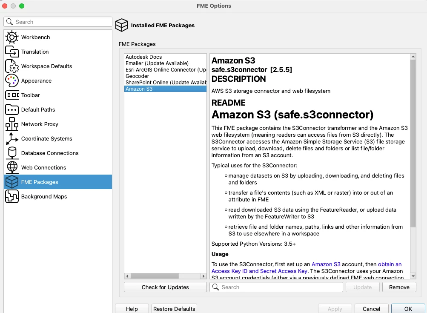Click the Web Connections globe icon

click(12, 167)
